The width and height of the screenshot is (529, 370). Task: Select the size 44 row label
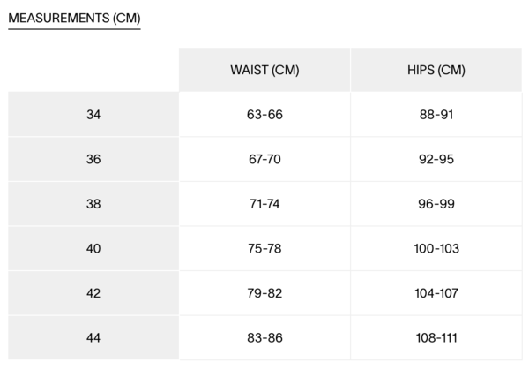(93, 338)
